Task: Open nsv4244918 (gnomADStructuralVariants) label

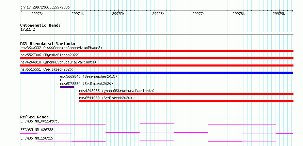Action: coord(58,62)
